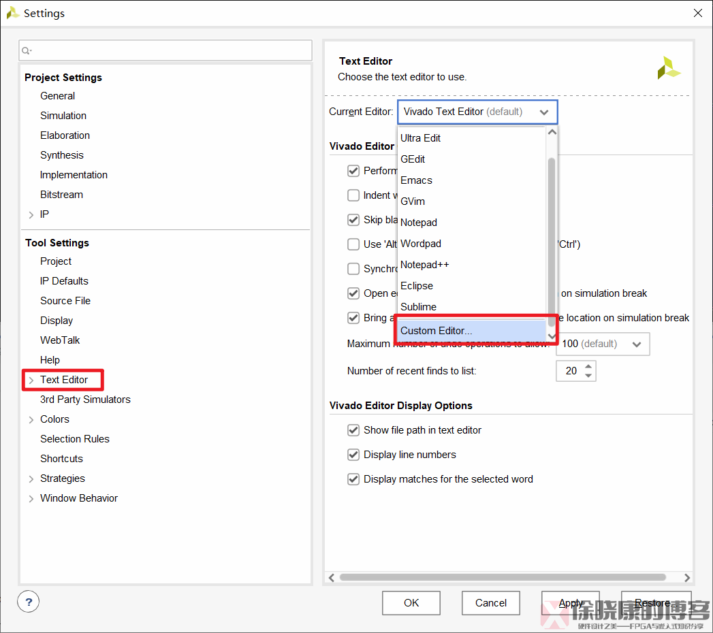Choose GVim from editor list
Viewport: 713px width, 633px height.
tap(471, 201)
